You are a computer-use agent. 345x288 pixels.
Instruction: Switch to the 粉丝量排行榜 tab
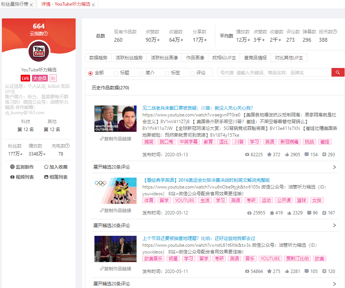(15, 4)
